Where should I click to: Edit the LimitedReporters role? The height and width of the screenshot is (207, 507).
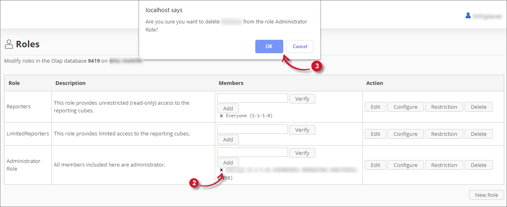tap(376, 134)
